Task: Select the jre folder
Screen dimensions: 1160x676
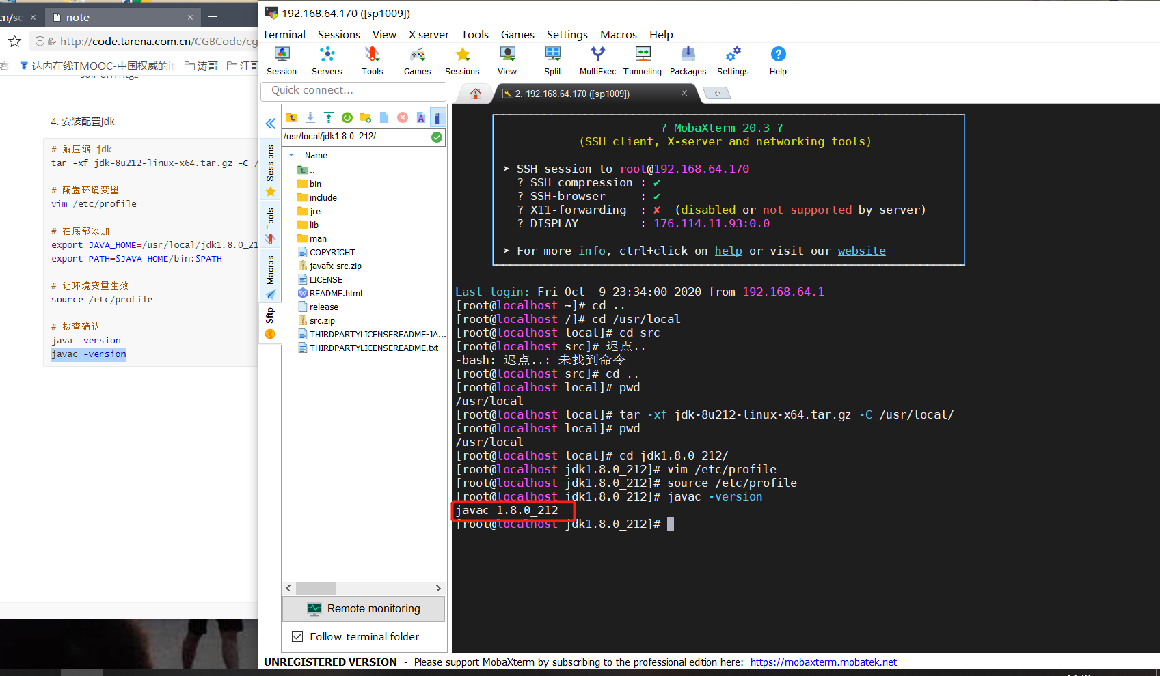Action: coord(309,211)
